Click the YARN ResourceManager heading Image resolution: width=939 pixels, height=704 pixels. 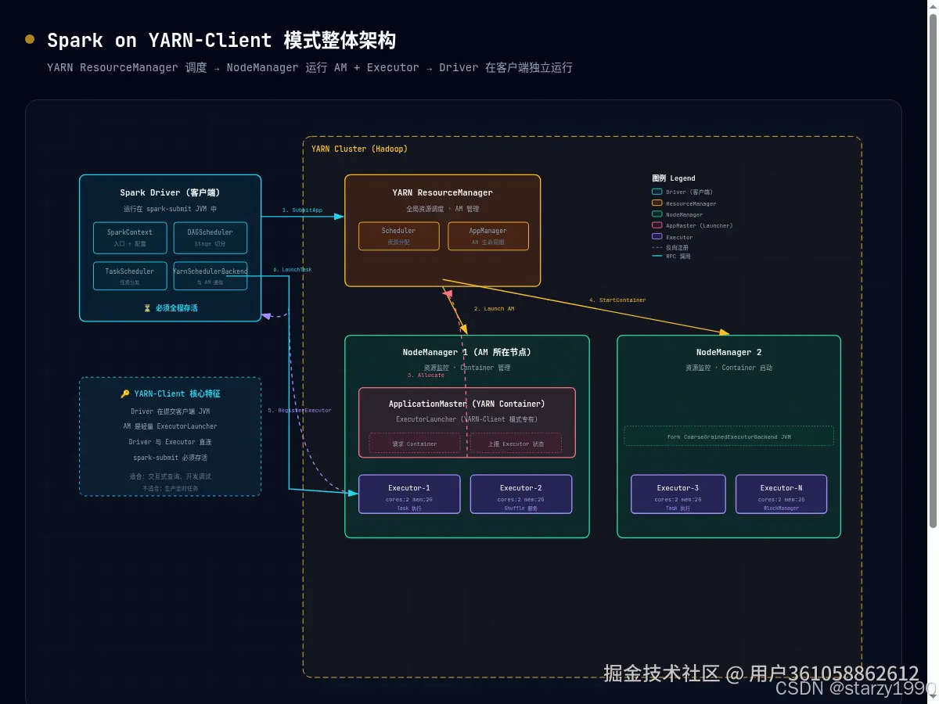443,192
